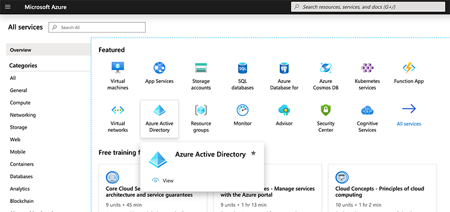Viewport: 450px width, 212px height.
Task: Open Resource groups icon
Action: [201, 110]
